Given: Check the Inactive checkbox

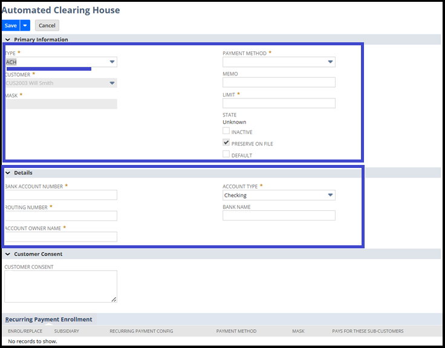Looking at the screenshot, I should click(226, 130).
